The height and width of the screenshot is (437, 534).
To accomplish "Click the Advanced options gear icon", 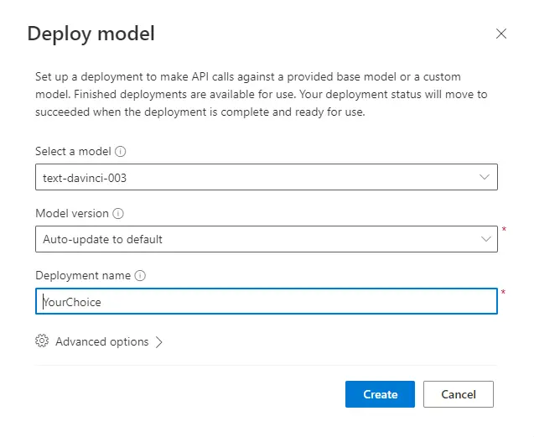I will click(42, 341).
